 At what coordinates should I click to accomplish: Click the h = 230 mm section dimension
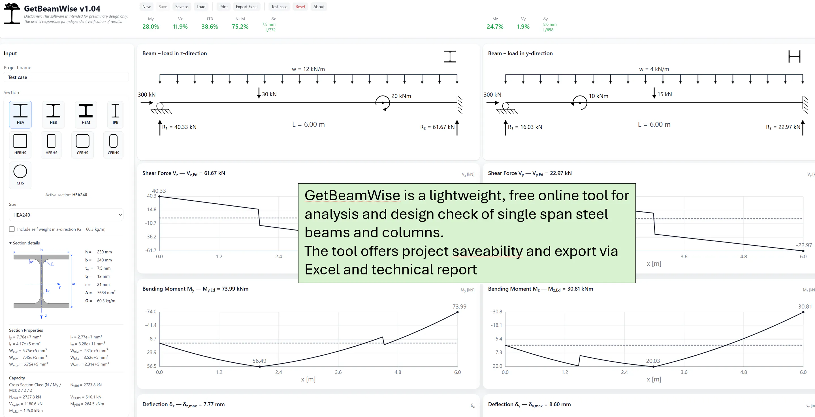[x=98, y=252]
